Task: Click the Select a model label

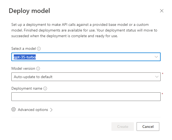Action: coord(24,48)
